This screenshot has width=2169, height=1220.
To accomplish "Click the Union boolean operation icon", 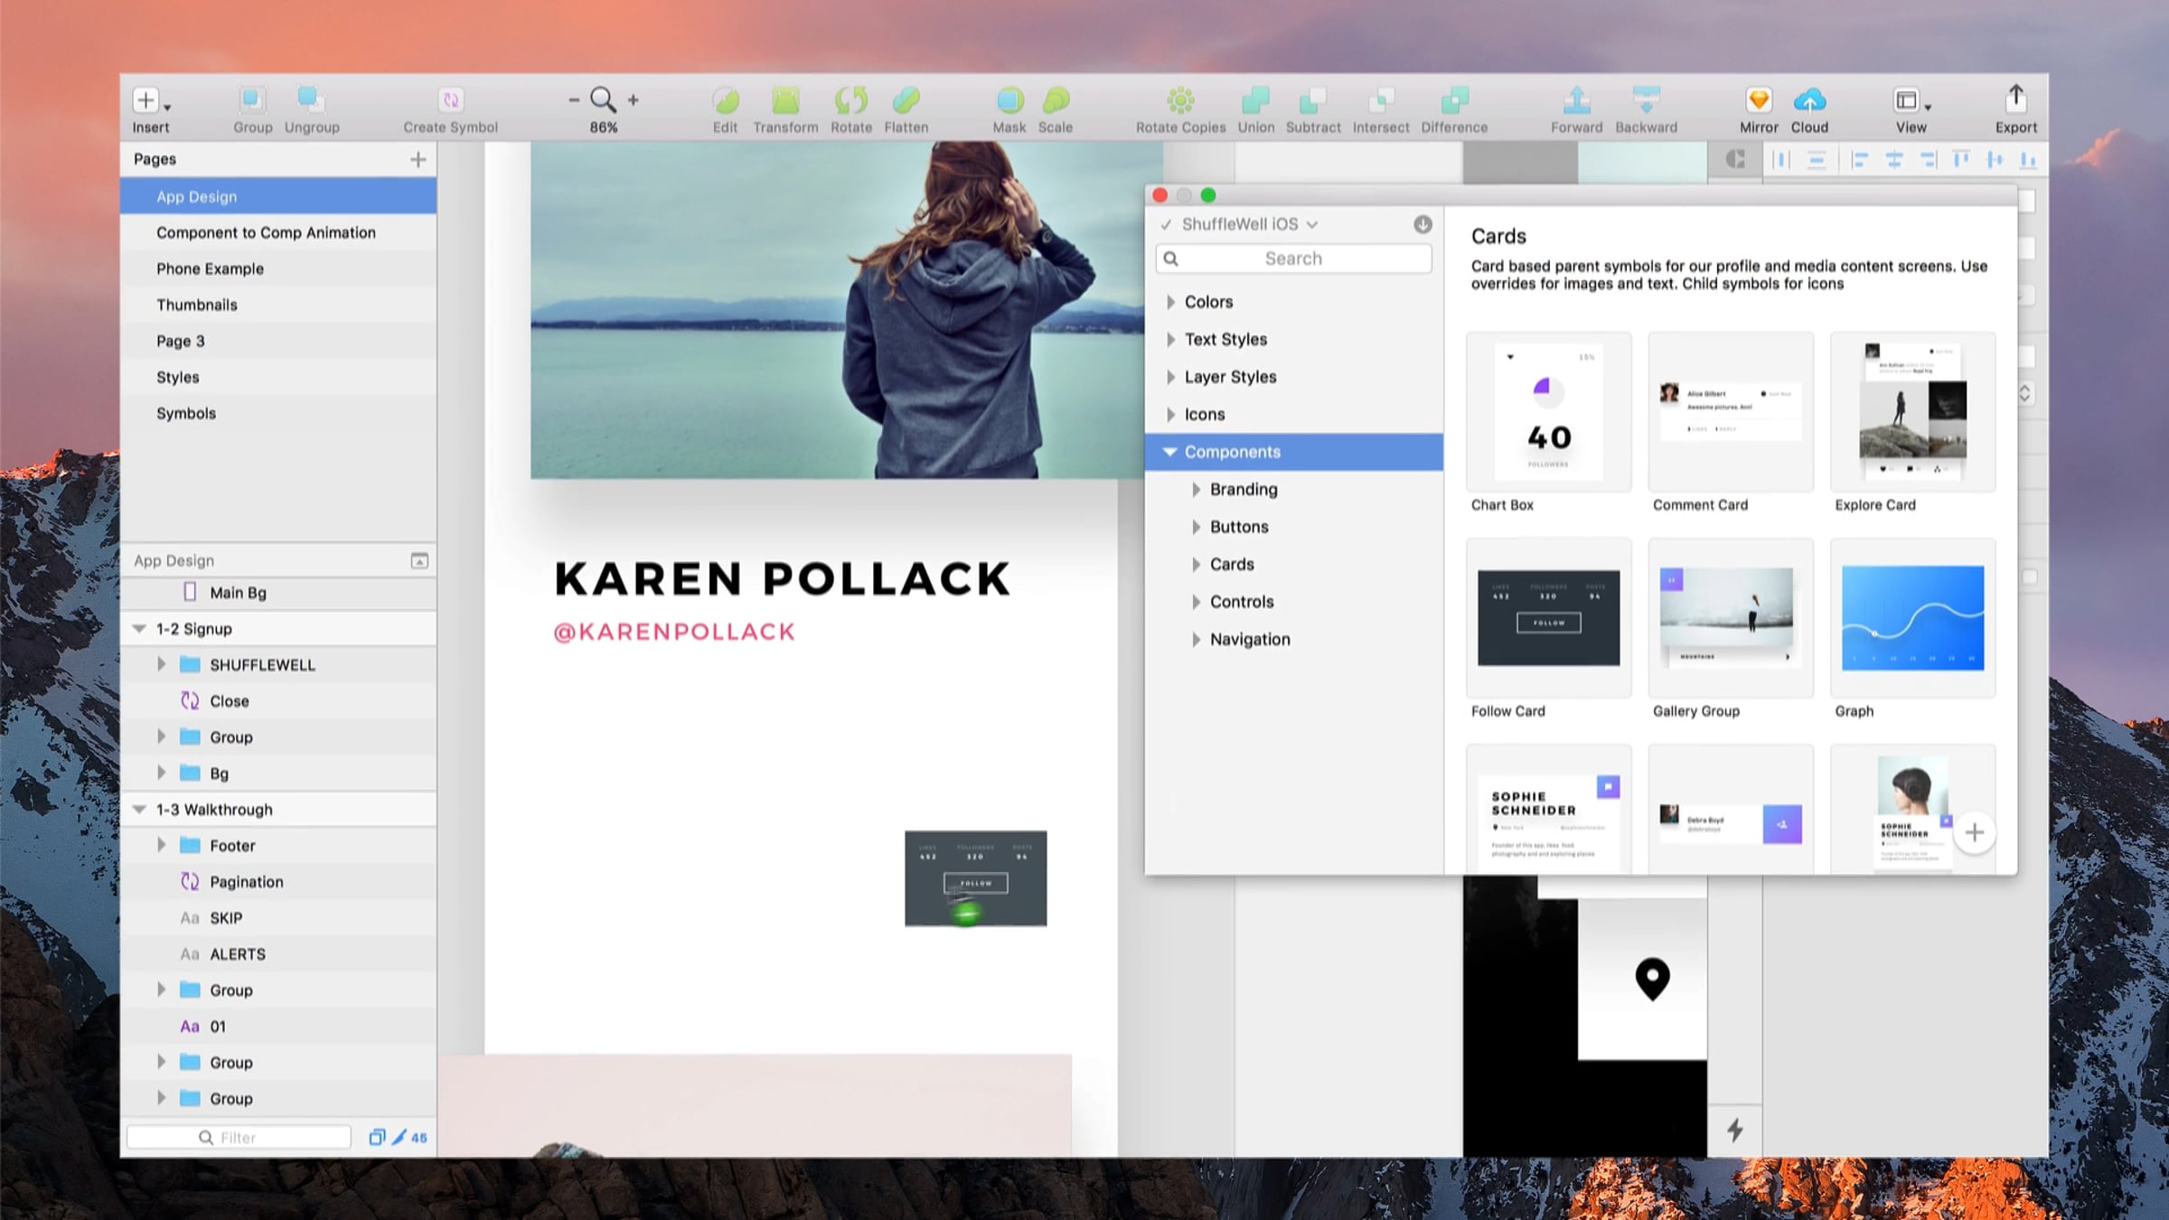I will point(1255,100).
